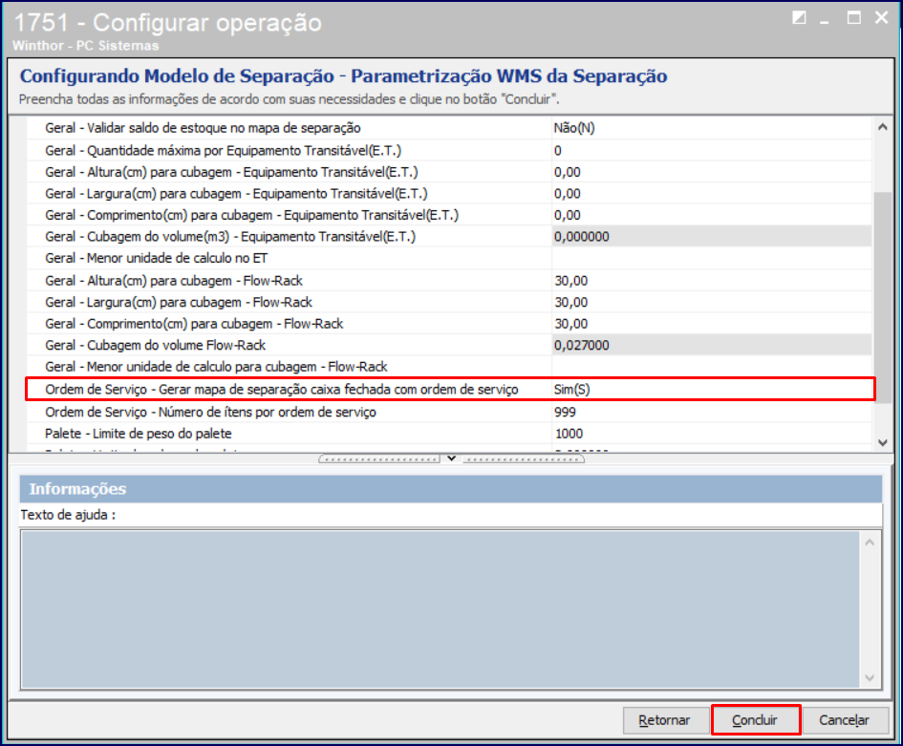Image resolution: width=903 pixels, height=746 pixels.
Task: Click the resize icon in the title bar
Action: (x=799, y=18)
